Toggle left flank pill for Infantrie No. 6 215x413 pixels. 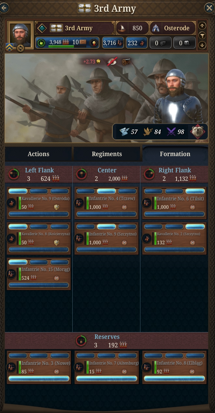click(x=153, y=191)
